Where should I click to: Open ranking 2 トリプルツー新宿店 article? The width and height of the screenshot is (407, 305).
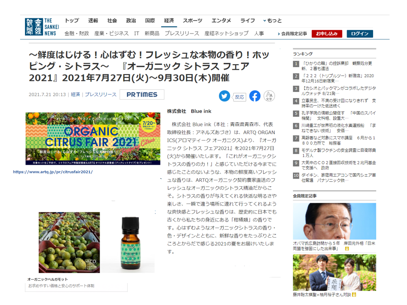click(337, 78)
